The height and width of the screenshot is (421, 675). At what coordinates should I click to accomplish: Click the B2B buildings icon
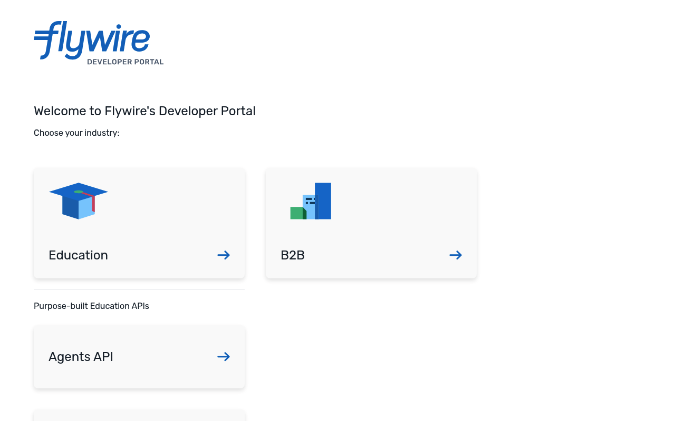pyautogui.click(x=311, y=201)
